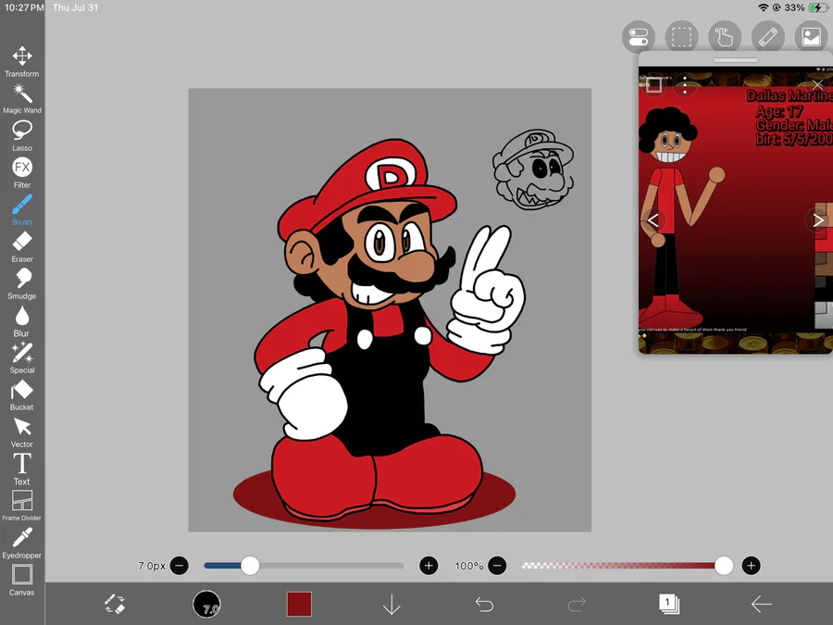Decrease brush opacity with minus button

tap(497, 566)
